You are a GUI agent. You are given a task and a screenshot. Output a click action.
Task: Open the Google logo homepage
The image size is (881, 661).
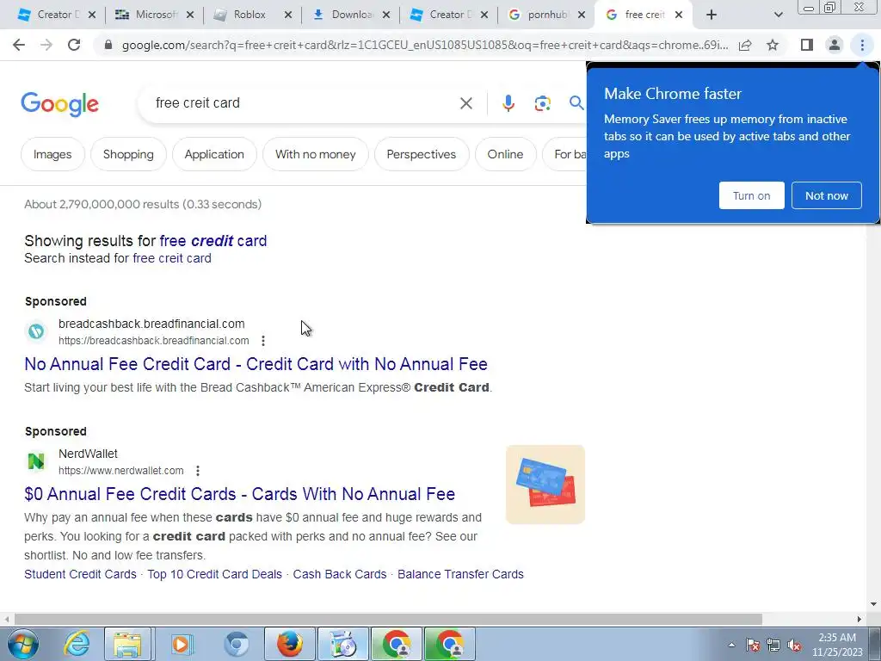tap(59, 104)
